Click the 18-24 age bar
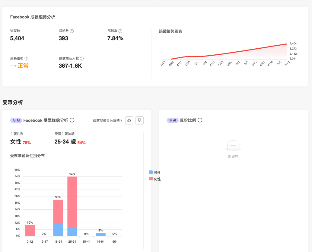 (x=58, y=218)
